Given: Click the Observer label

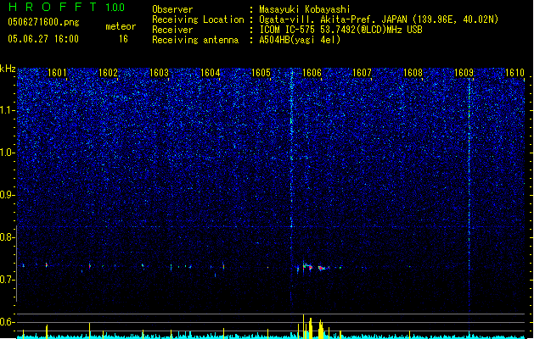Looking at the screenshot, I should coord(172,9).
